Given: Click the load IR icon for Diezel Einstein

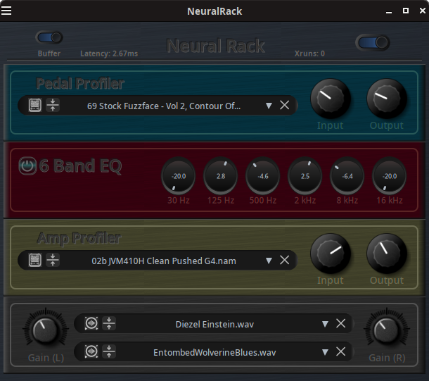Looking at the screenshot, I should tap(91, 324).
